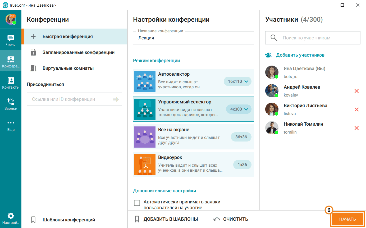Screen dimensions: 366x228
Task: Click Добавить участников link
Action: tap(295, 55)
